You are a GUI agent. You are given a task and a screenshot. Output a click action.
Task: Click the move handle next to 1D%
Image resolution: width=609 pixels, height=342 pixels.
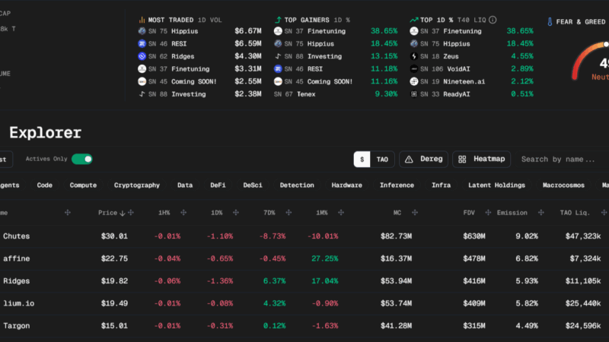[236, 213]
